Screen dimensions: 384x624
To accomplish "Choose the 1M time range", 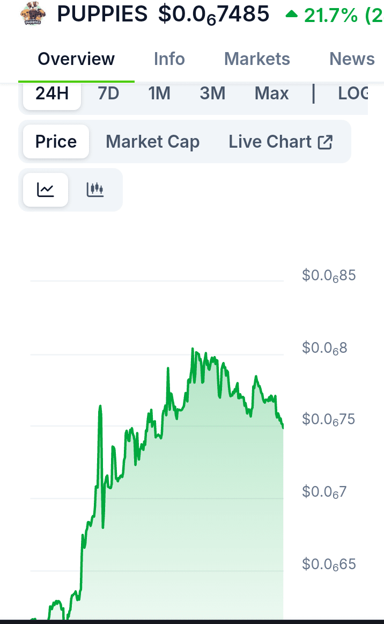I will [159, 94].
